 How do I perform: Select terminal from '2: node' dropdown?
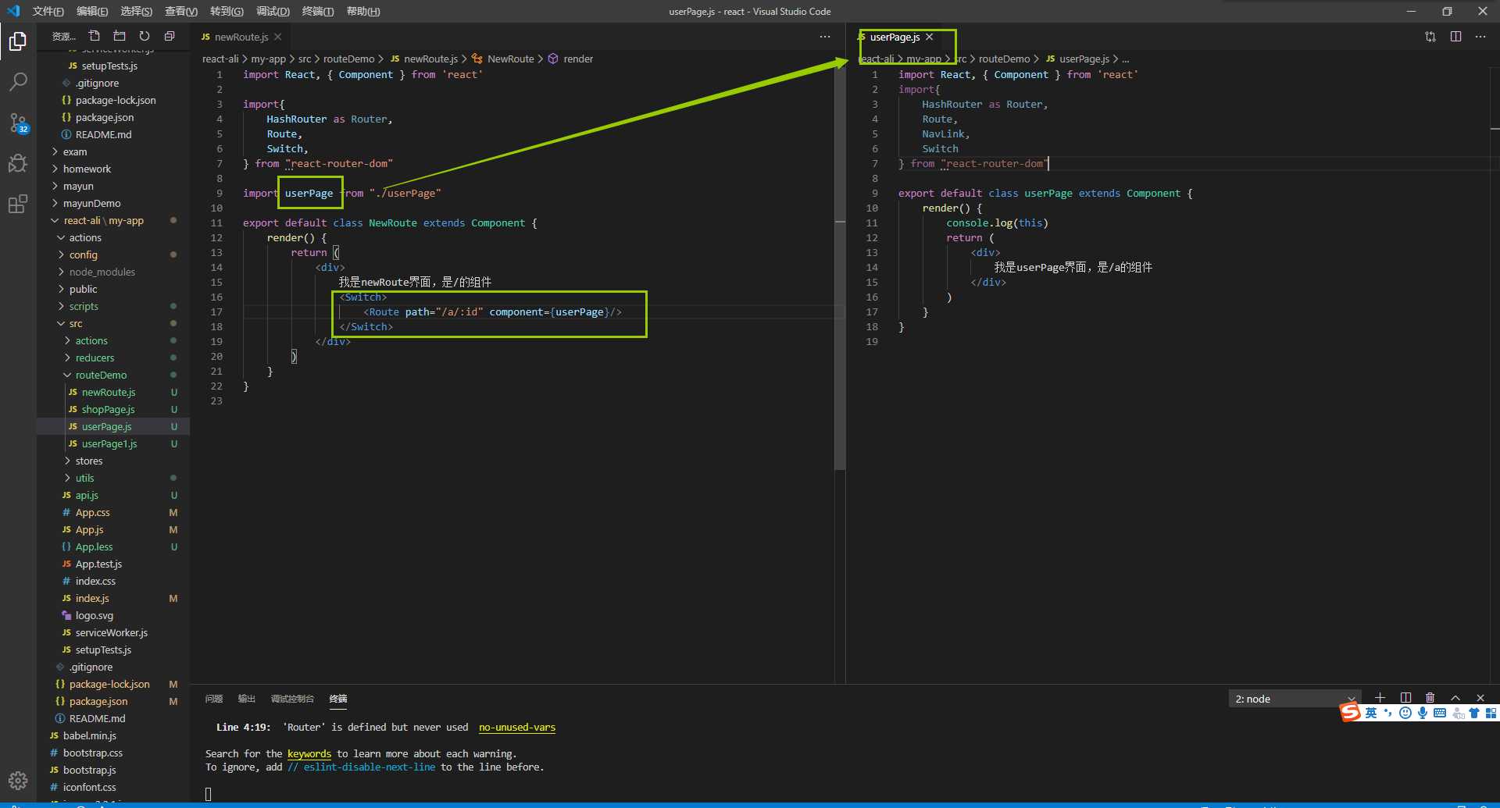point(1295,699)
